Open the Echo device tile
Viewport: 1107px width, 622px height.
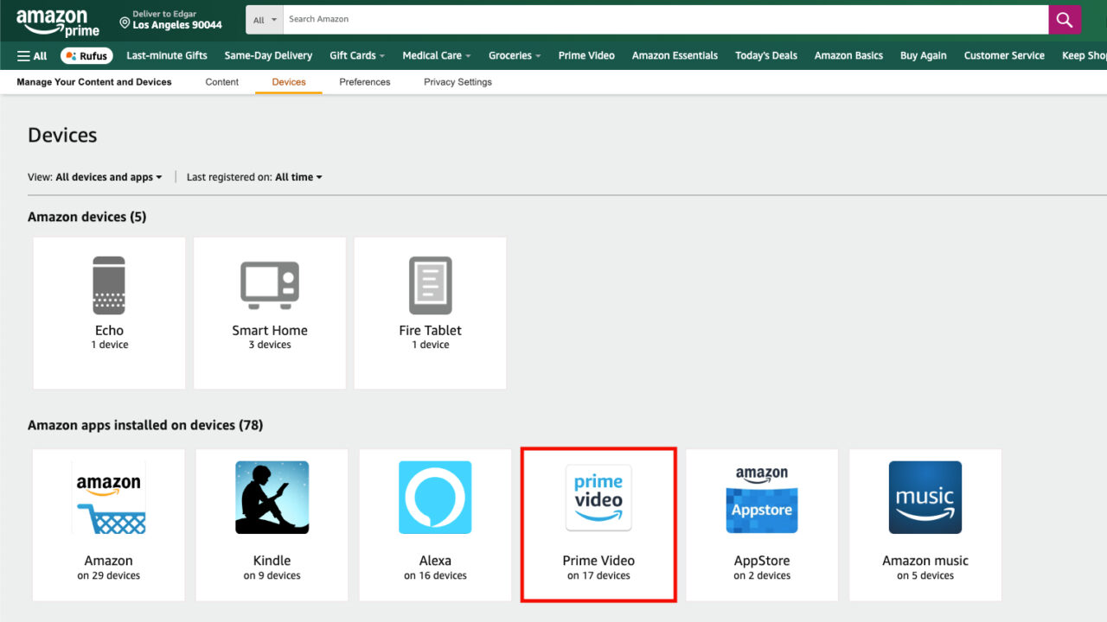(109, 313)
